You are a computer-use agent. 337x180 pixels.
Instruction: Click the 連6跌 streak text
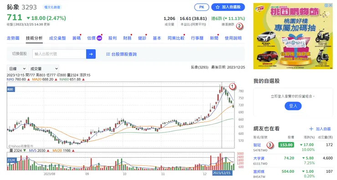(x=228, y=19)
